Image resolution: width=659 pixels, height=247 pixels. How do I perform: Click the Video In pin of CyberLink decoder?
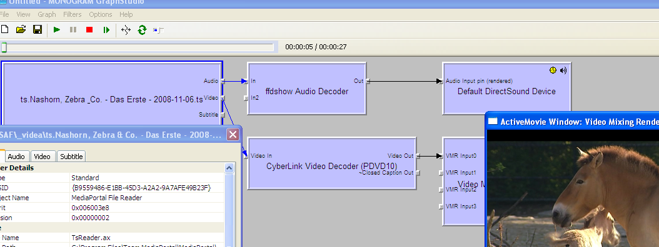246,156
